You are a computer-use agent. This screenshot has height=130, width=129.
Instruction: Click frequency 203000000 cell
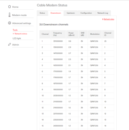[58, 96]
